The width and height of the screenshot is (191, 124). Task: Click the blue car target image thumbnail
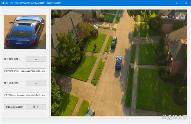[25, 32]
